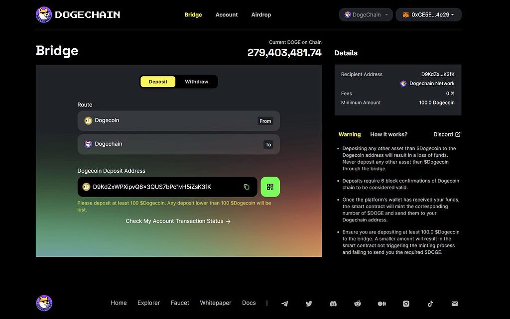This screenshot has width=510, height=319.
Task: Copy the Dogecoin deposit address
Action: tap(247, 187)
